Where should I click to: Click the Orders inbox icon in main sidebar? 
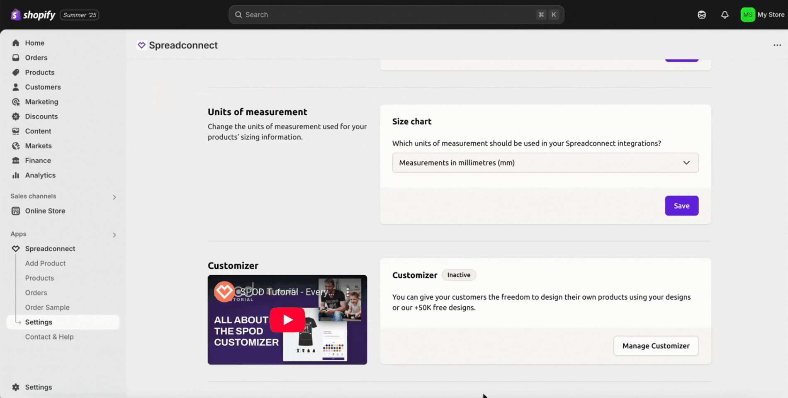point(16,58)
